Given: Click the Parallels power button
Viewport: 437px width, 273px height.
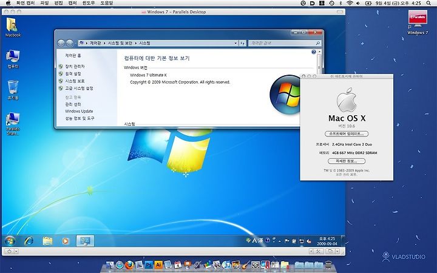Looking at the screenshot, I should coord(10,251).
